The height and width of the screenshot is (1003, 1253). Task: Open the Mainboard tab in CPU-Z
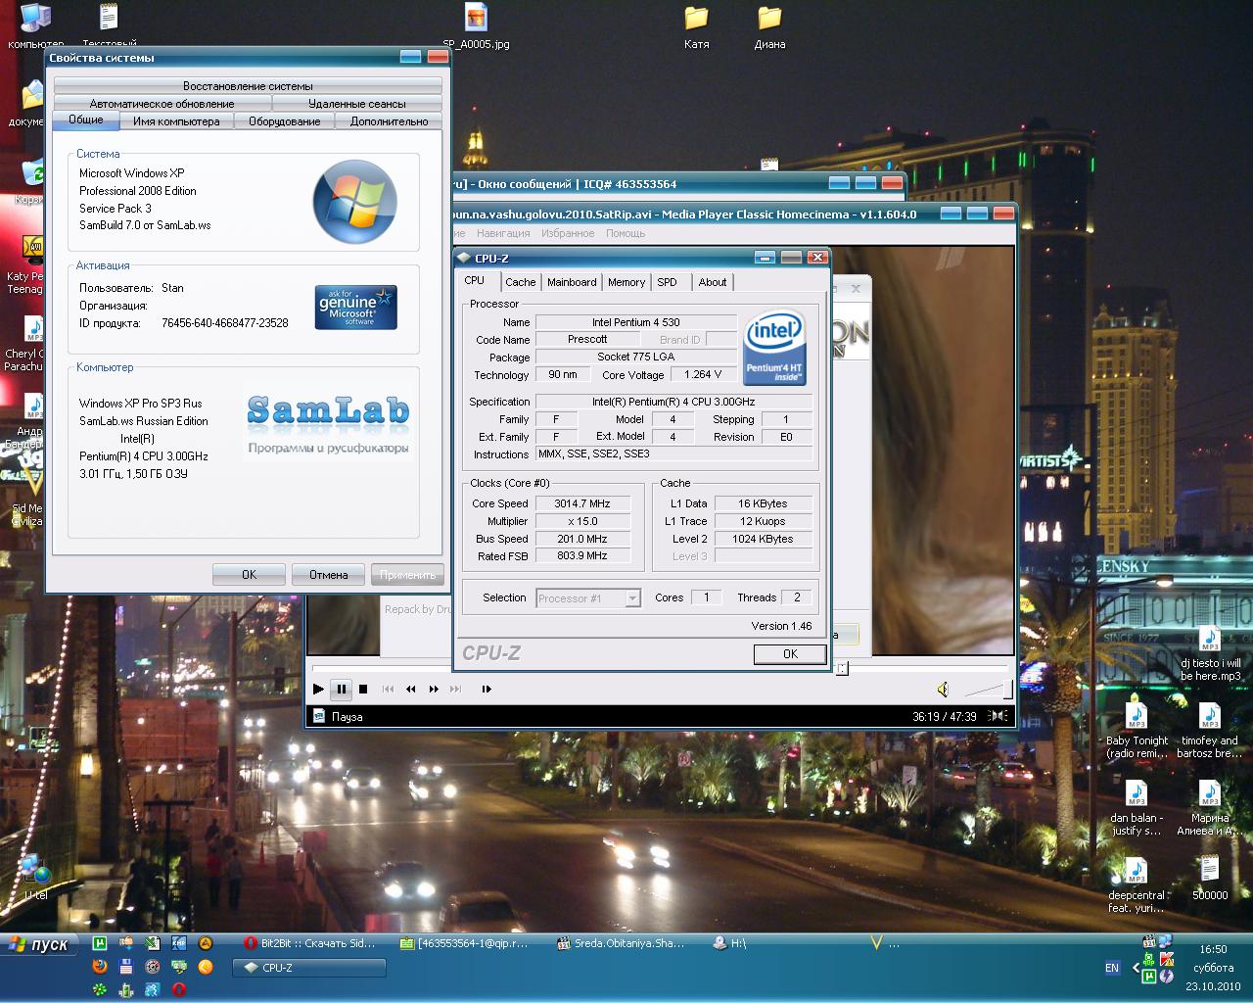[x=572, y=282]
